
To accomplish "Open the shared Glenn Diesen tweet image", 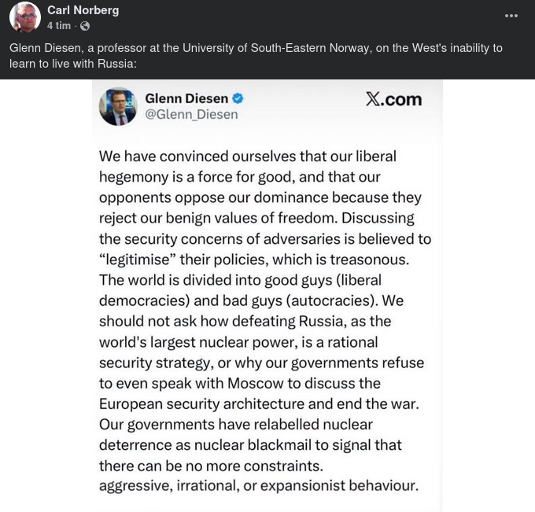I will click(x=267, y=315).
